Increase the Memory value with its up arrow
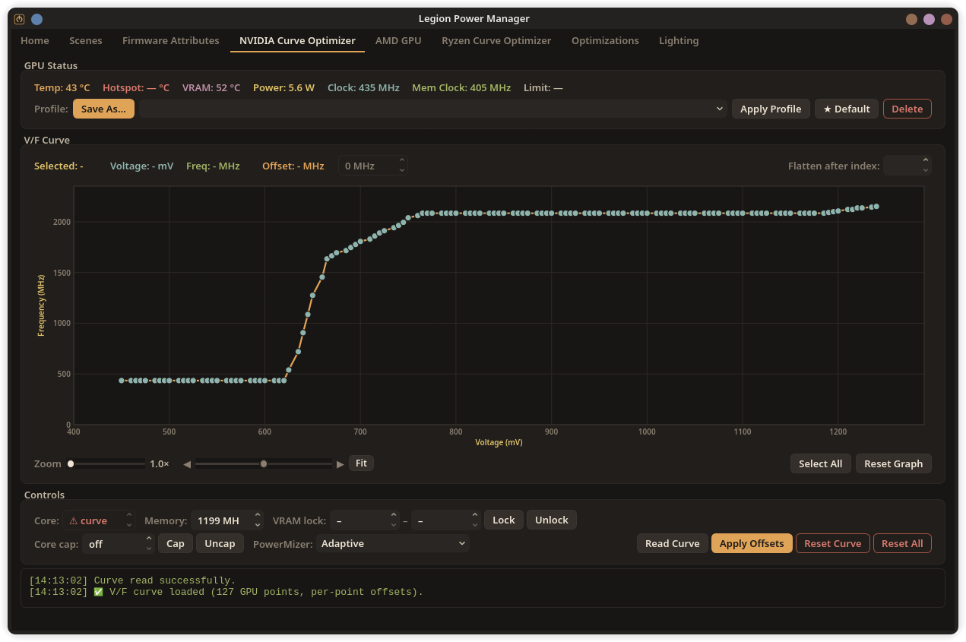Image resolution: width=966 pixels, height=642 pixels. (x=258, y=516)
